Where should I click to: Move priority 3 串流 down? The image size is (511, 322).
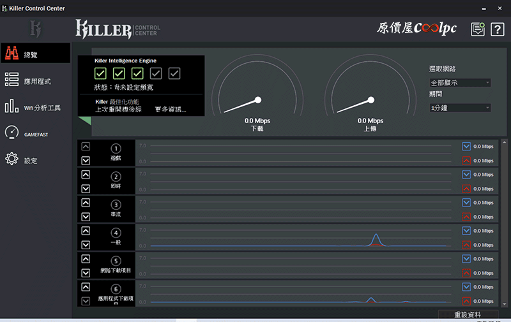click(x=86, y=217)
